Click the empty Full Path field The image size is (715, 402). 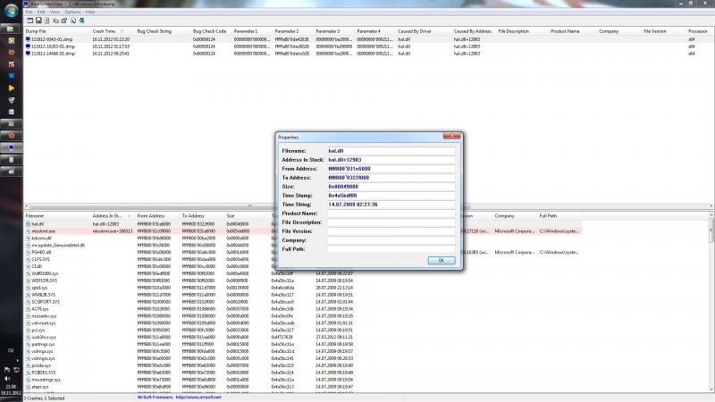(x=391, y=249)
